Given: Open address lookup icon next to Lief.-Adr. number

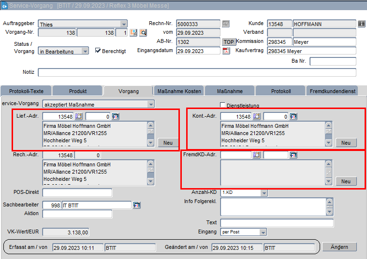Looking at the screenshot, I should coord(78,116).
